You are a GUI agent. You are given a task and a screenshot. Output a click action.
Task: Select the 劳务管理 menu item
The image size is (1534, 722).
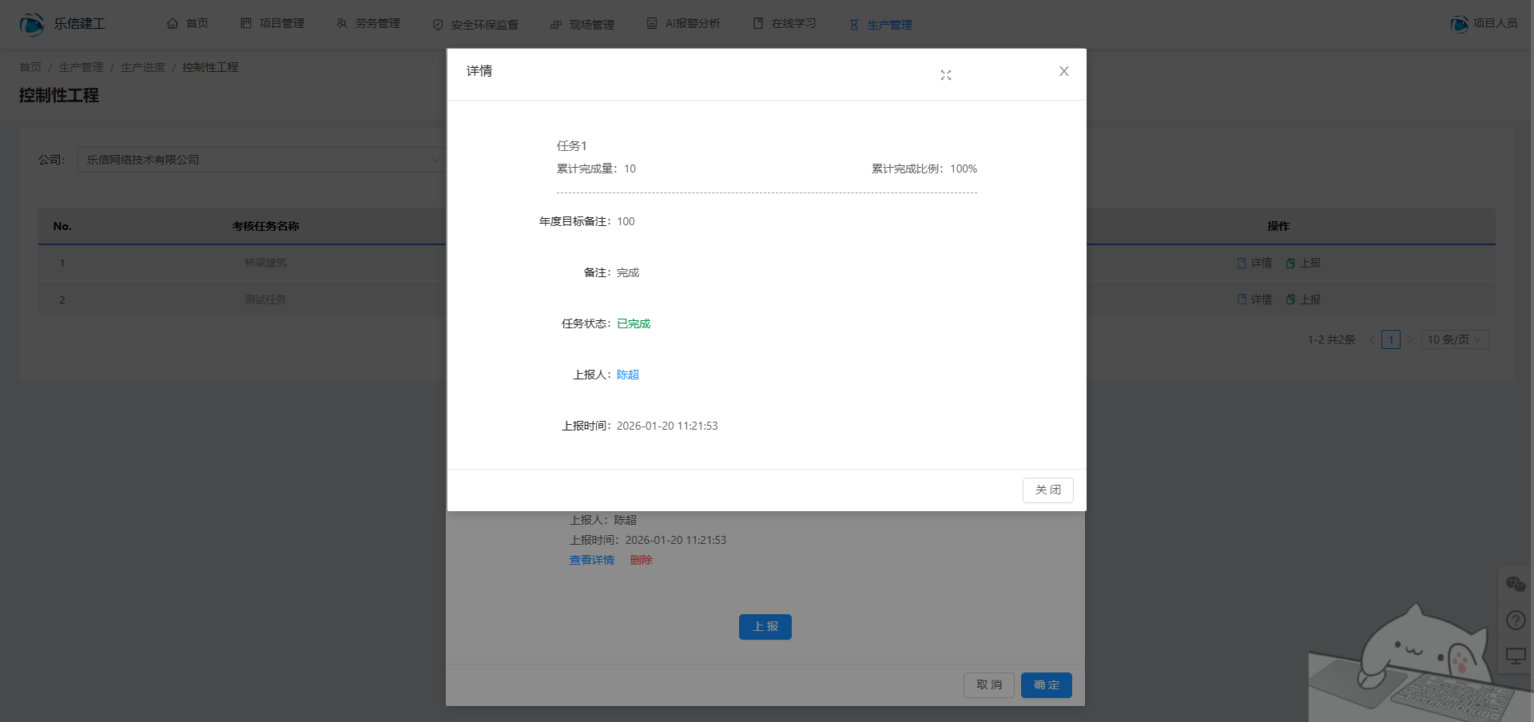[368, 24]
